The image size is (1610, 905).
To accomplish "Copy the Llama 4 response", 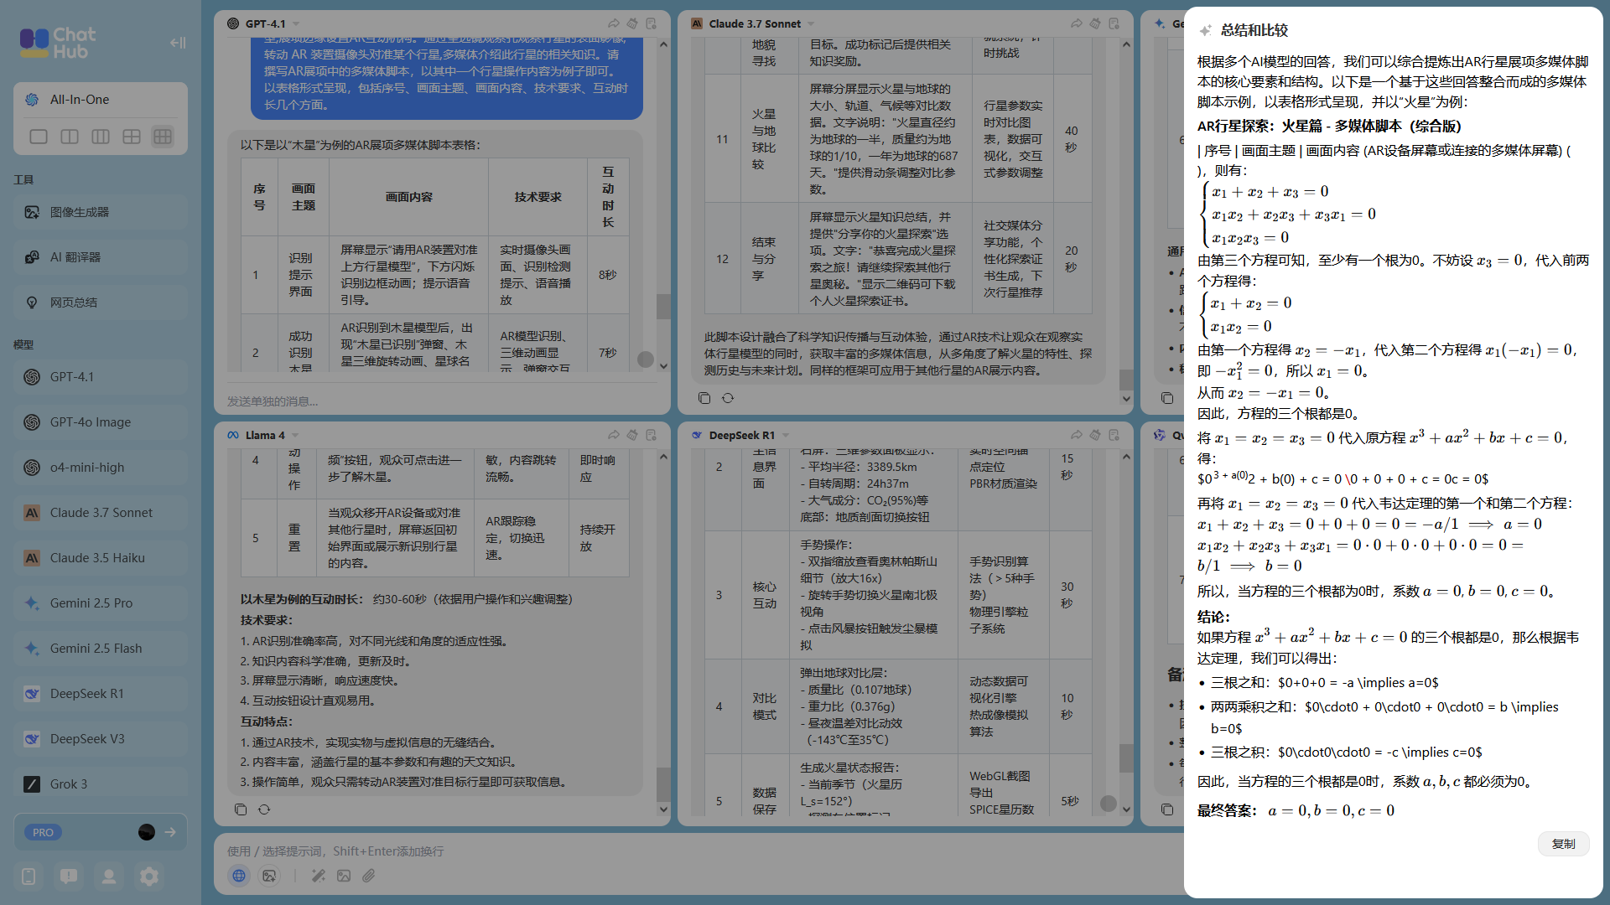I will (x=241, y=809).
